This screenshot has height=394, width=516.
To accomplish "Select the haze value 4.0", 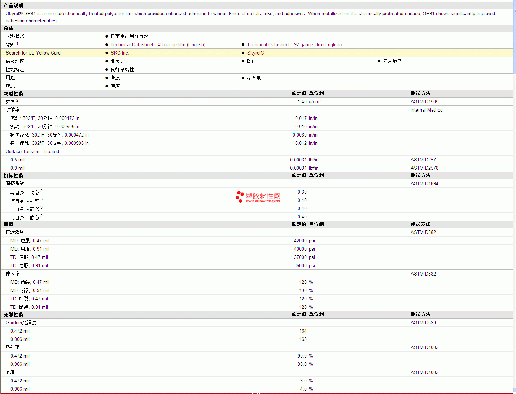I will (303, 389).
